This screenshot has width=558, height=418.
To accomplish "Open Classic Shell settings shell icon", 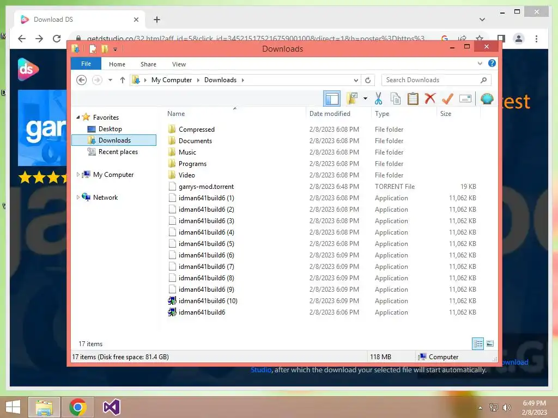I will [487, 99].
